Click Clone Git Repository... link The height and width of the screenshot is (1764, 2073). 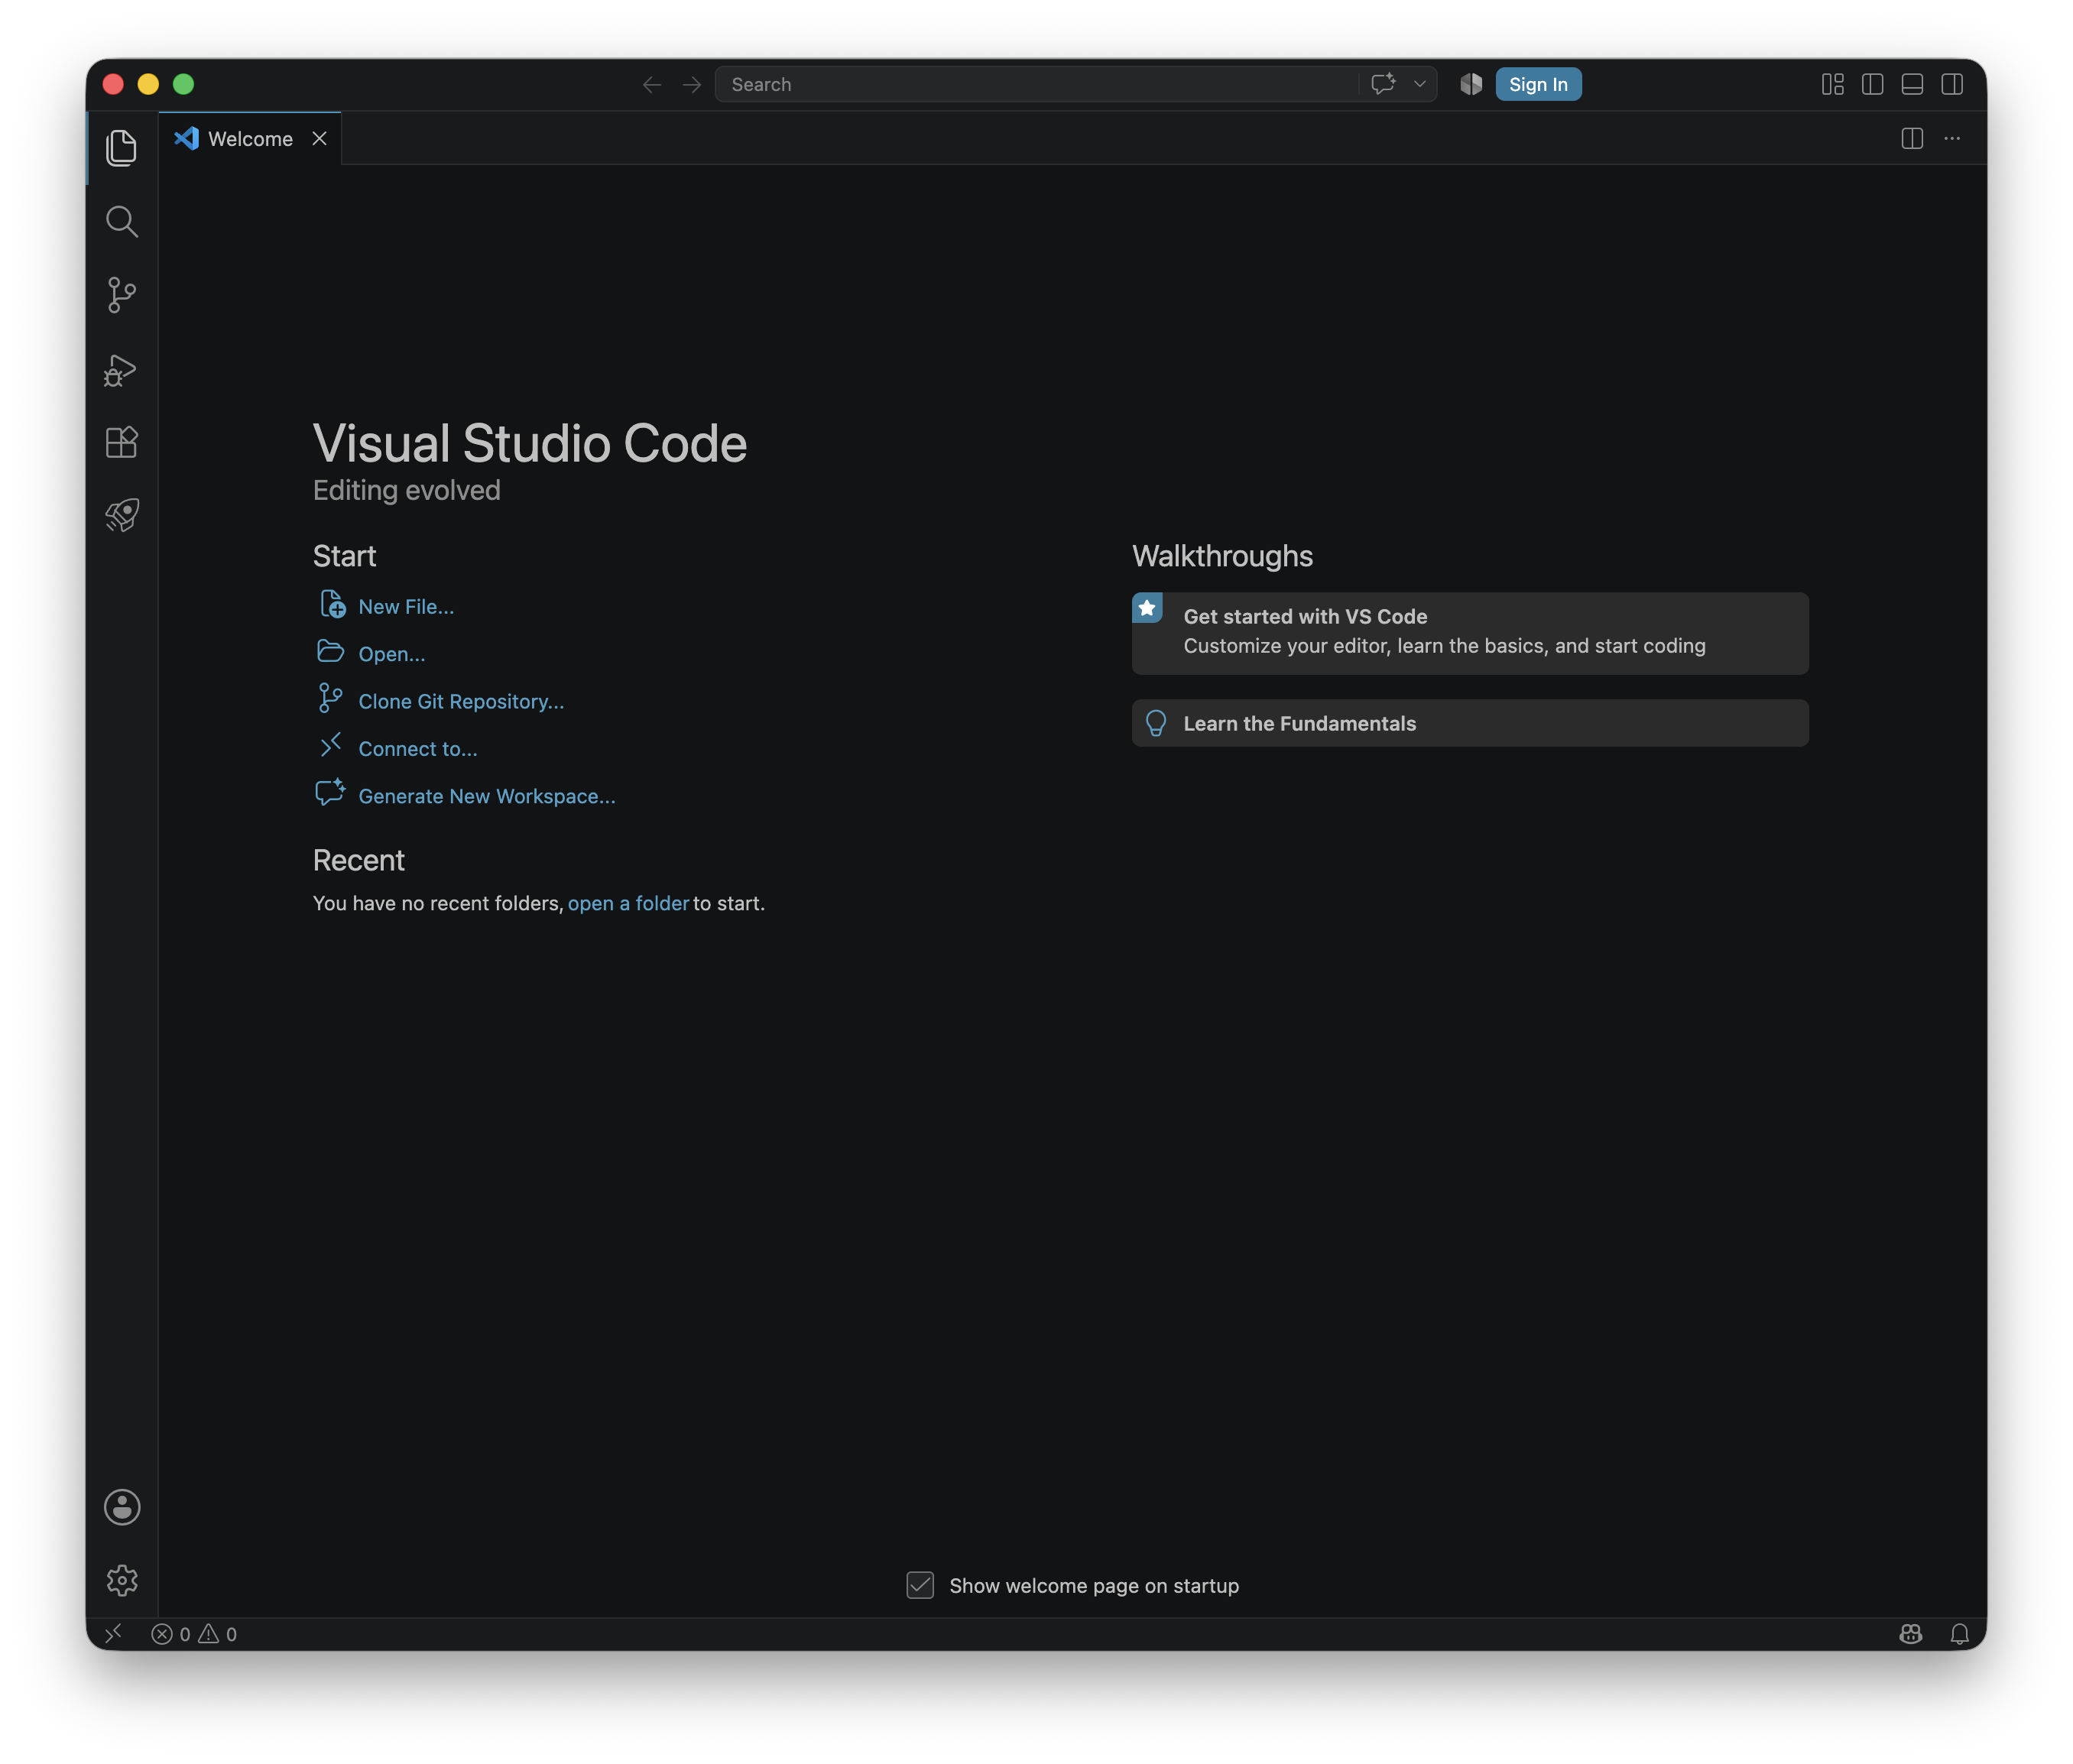pos(461,702)
